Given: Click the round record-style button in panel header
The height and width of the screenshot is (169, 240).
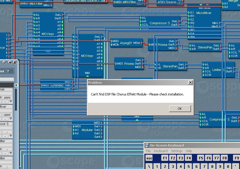Looking at the screenshot, I should (10, 62).
